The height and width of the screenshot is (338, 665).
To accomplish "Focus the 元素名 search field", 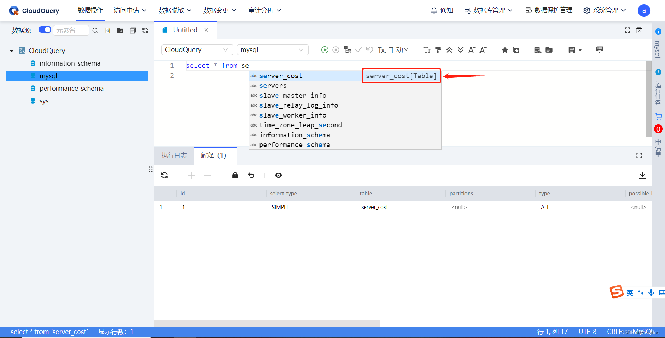I will tap(71, 30).
